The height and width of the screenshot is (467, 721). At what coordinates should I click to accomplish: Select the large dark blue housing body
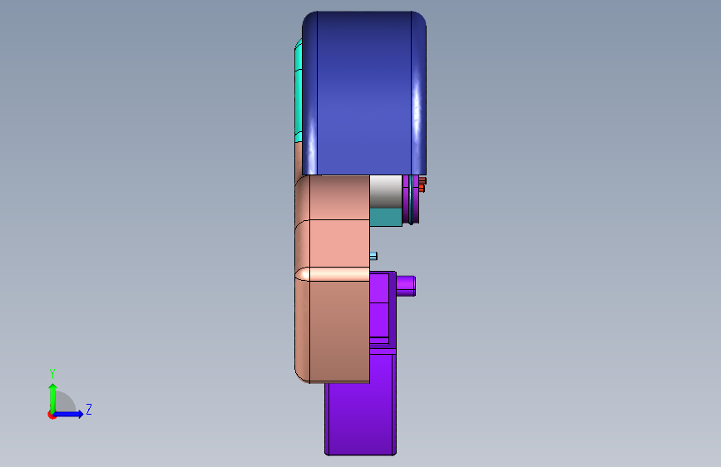[364, 93]
